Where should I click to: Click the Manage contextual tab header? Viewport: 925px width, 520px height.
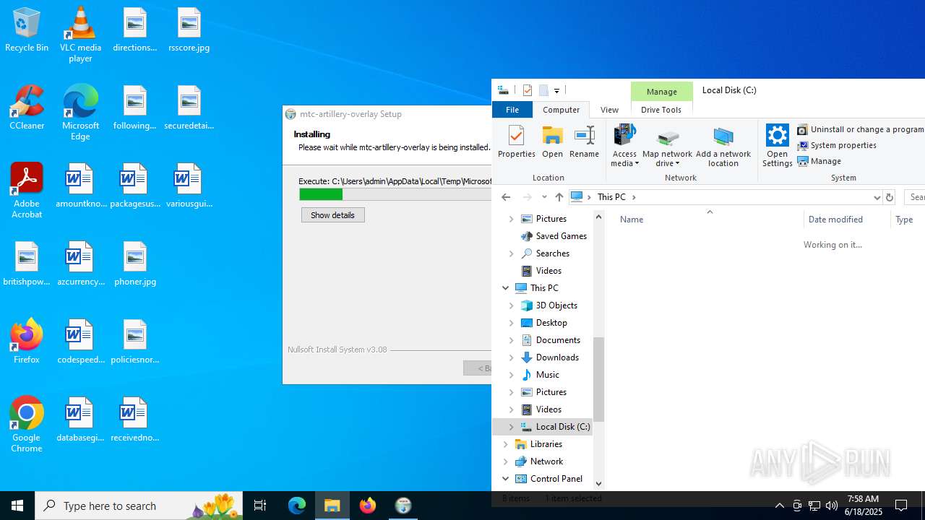coord(662,91)
